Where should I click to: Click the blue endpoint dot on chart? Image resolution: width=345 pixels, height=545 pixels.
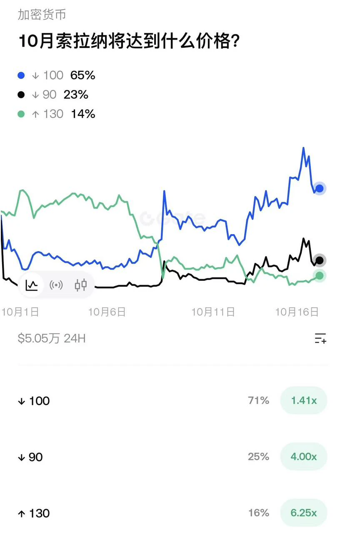(x=320, y=188)
